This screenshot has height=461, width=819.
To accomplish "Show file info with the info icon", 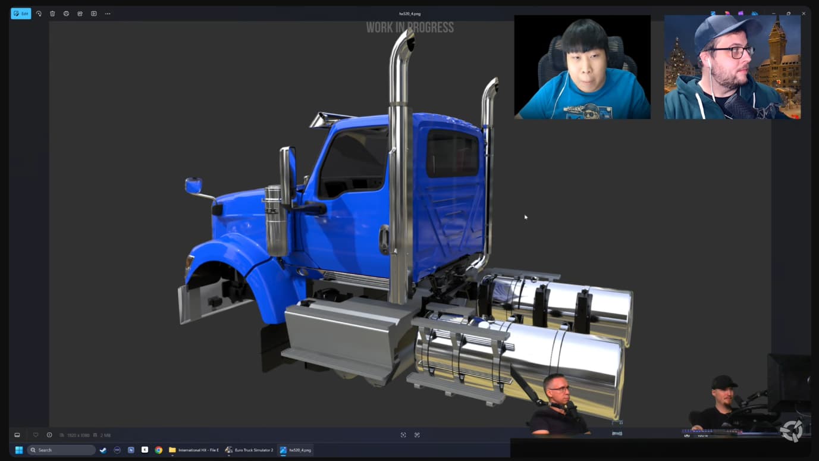I will (49, 435).
